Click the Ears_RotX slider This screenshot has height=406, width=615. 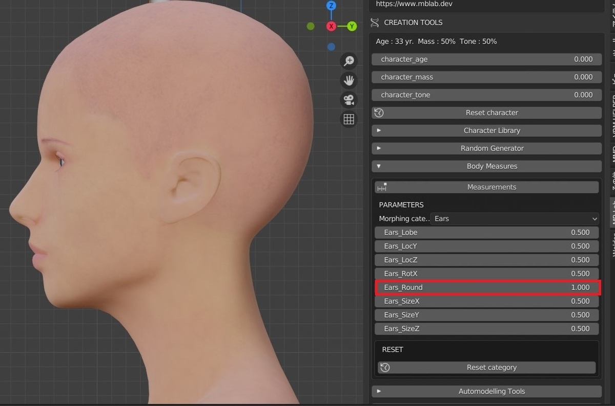486,274
